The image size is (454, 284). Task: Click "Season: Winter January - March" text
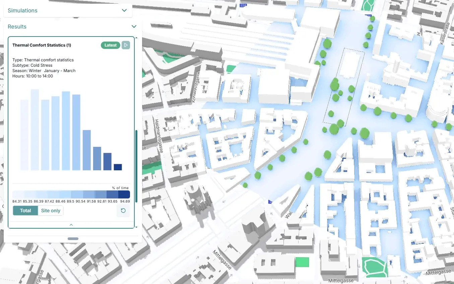(x=44, y=71)
